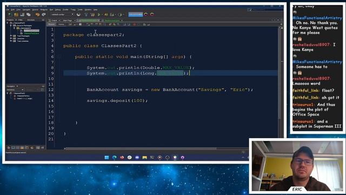Click the red toggle breakpoint editor icon
Image resolution: width=346 pixels, height=195 pixels.
[135, 24]
